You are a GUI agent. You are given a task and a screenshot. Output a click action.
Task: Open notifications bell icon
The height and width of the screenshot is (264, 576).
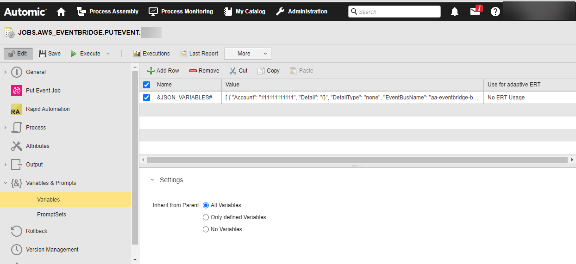[455, 12]
